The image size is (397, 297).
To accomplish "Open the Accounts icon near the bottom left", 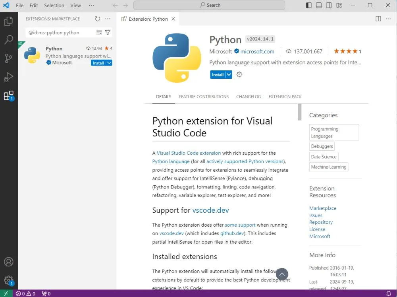I will point(9,262).
